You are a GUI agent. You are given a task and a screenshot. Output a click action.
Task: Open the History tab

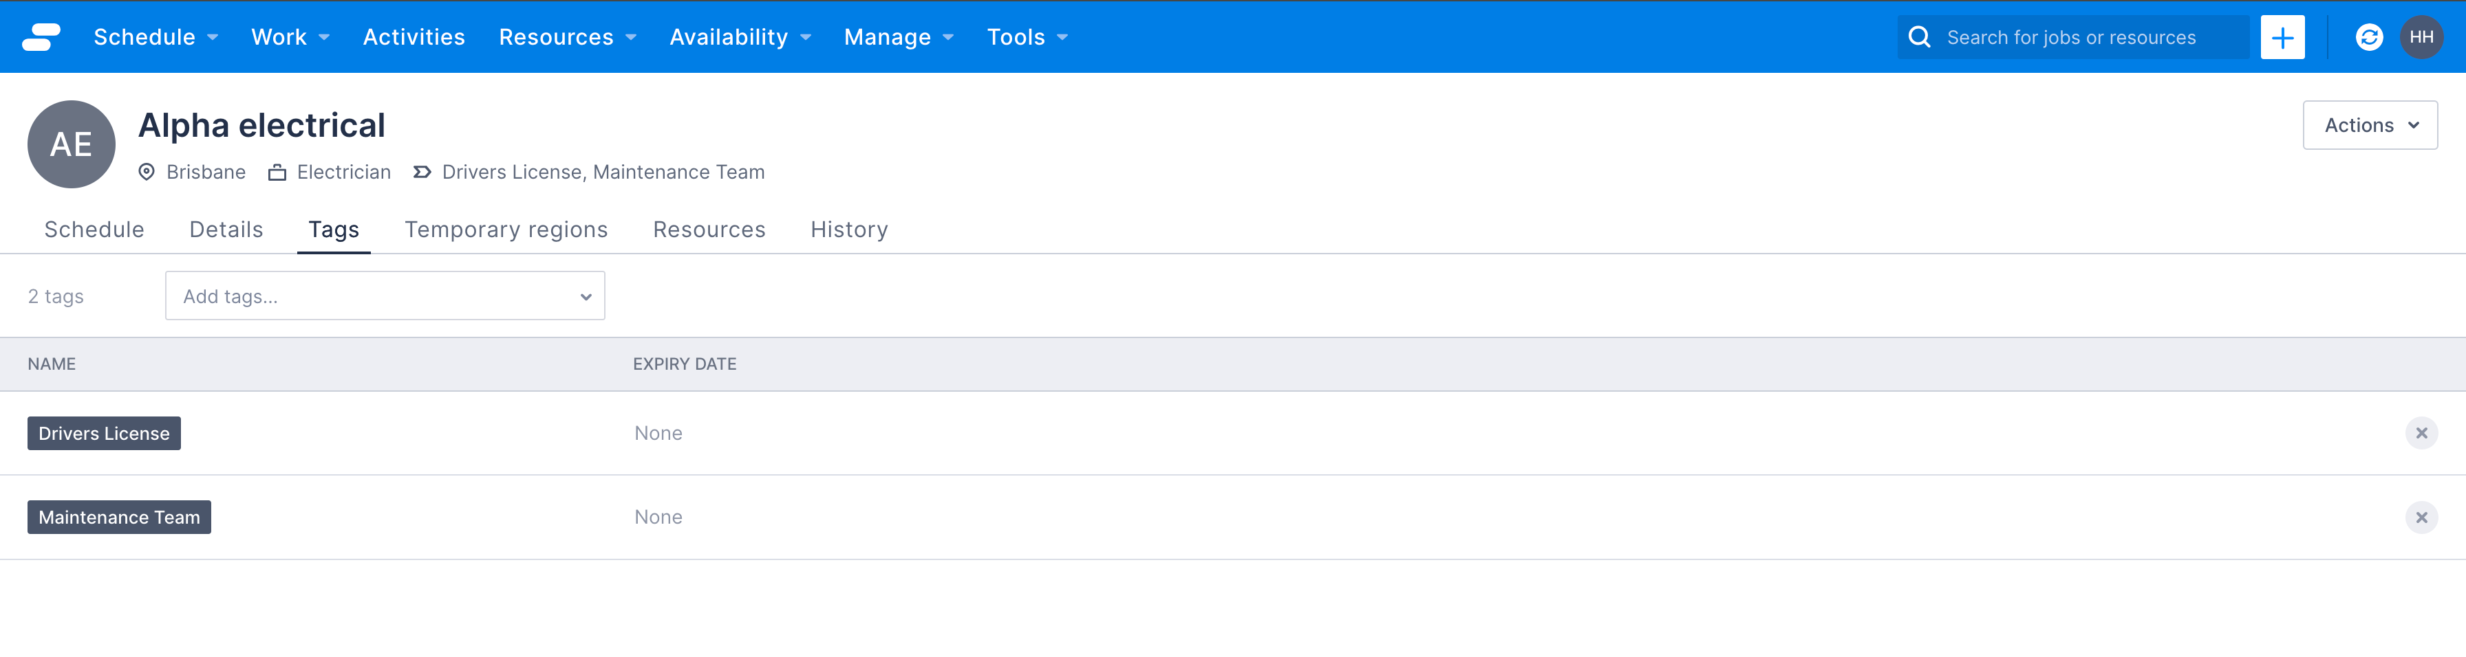[x=848, y=230]
